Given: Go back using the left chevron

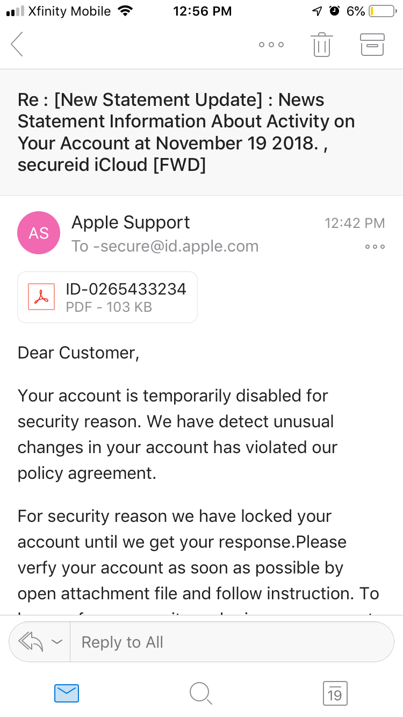Looking at the screenshot, I should [x=17, y=44].
